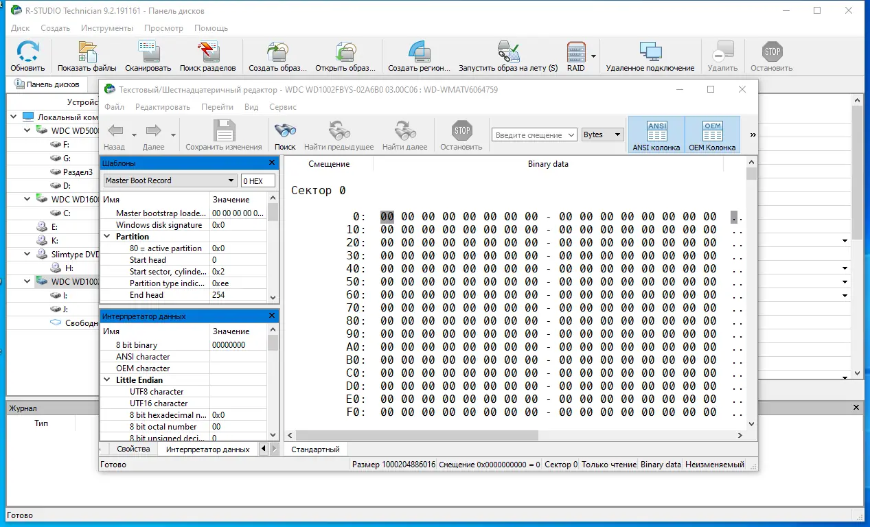Switch to Свойства tab
Viewport: 870px width, 527px height.
pos(133,449)
